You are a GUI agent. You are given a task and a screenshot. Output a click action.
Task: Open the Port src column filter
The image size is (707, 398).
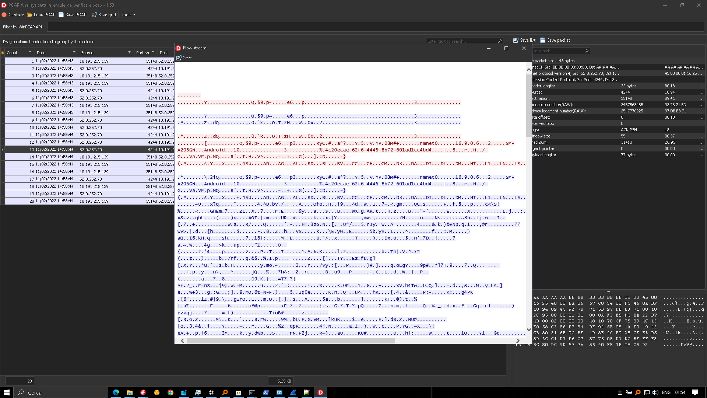(153, 52)
